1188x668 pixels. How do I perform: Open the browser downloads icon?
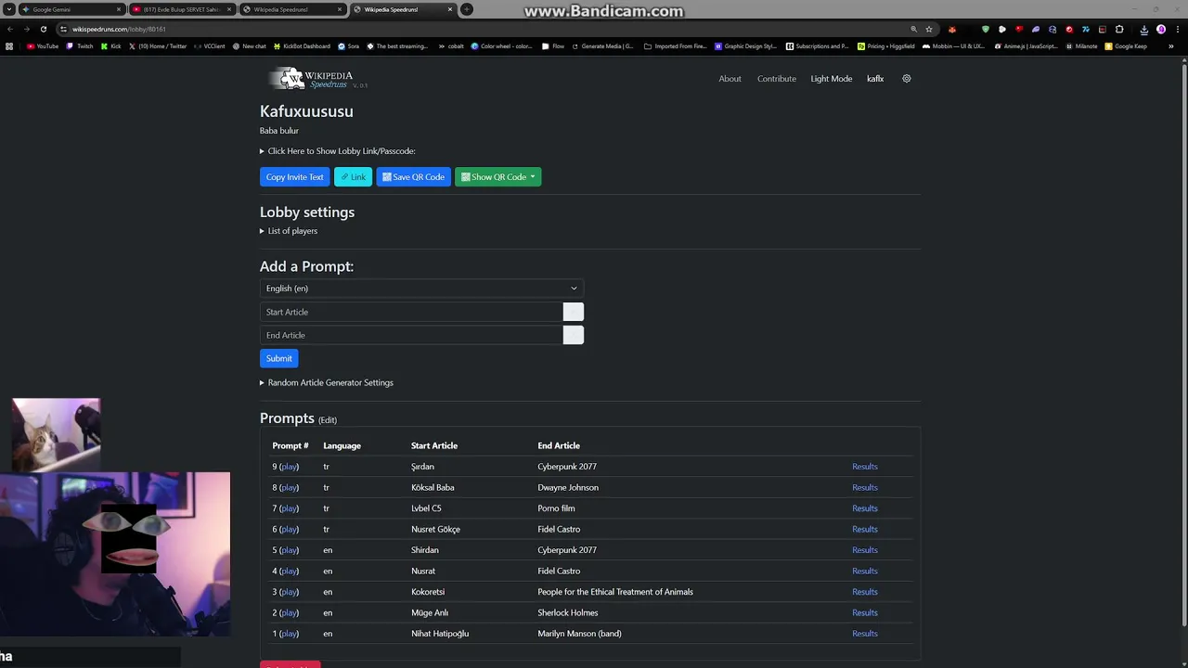click(1144, 29)
